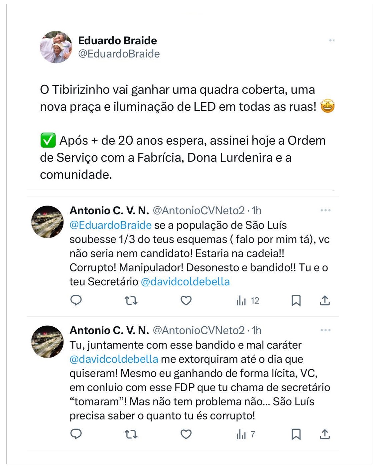The image size is (385, 472).
Task: Open Antonio C. V. N. avatar in first reply
Action: (47, 222)
